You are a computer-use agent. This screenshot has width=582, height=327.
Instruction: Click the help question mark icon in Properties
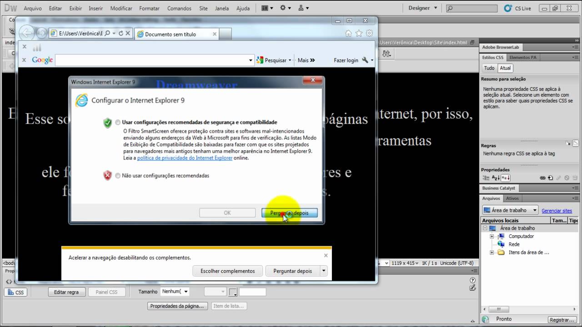[473, 280]
